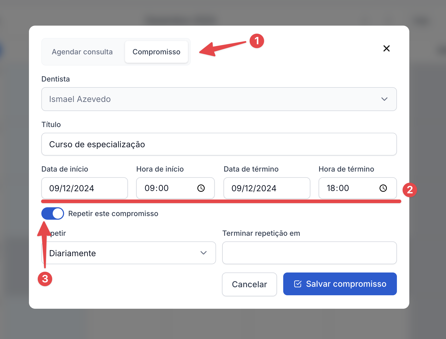Click the Data de início date field
This screenshot has width=446, height=339.
coord(84,188)
